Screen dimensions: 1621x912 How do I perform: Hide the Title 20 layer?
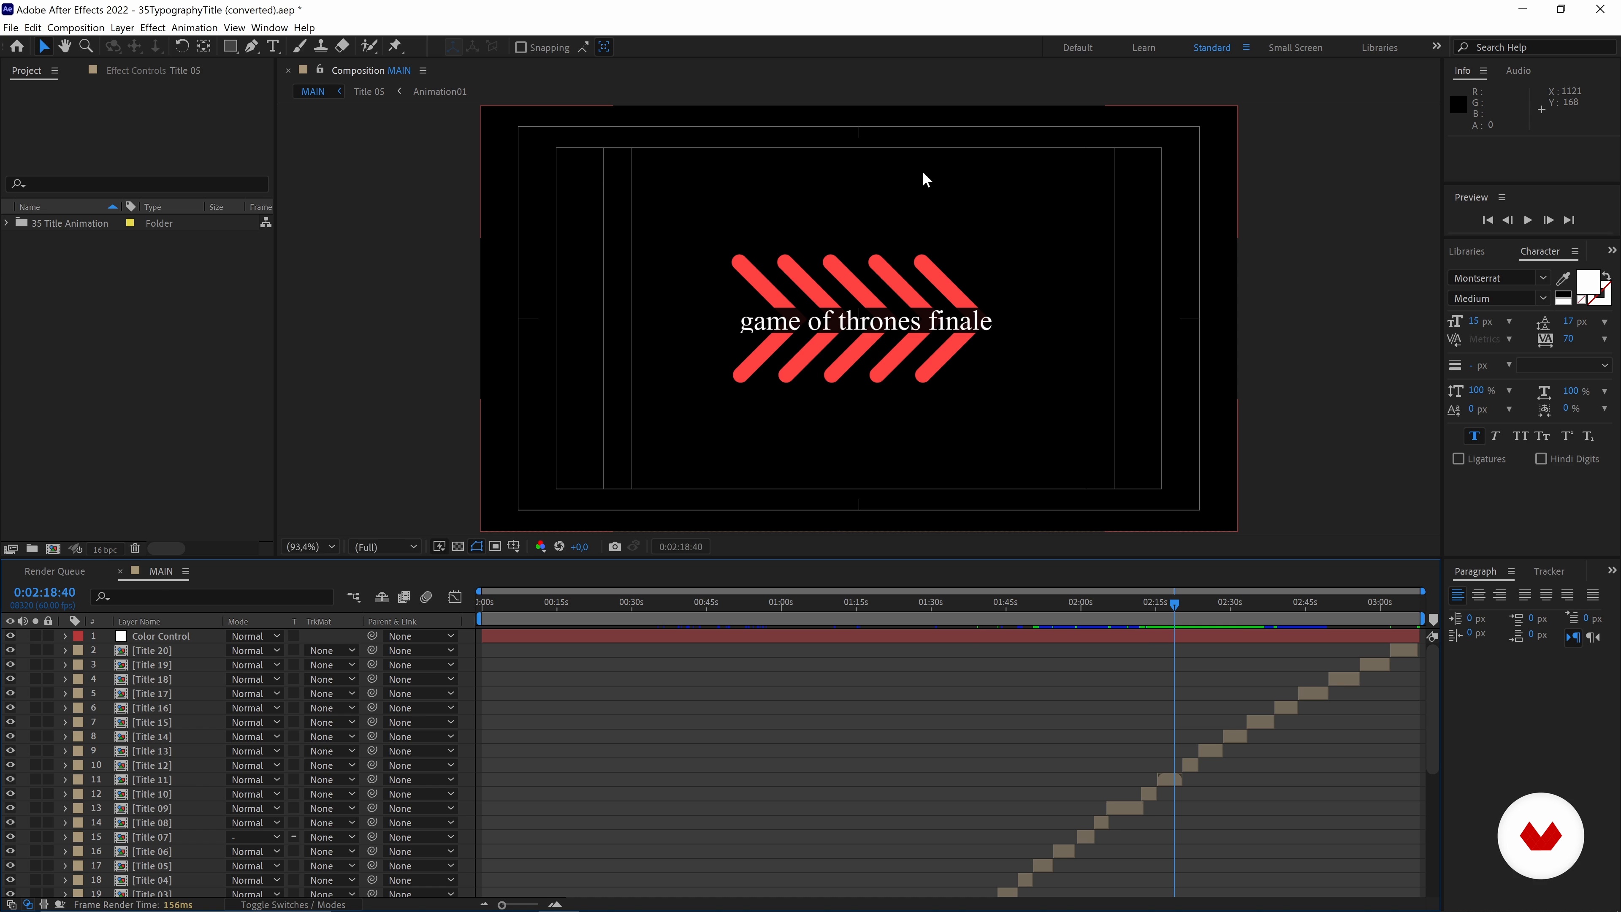(x=10, y=650)
